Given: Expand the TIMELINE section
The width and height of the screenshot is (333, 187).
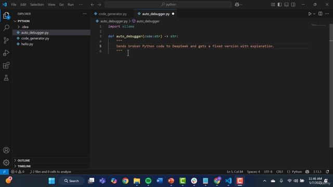Looking at the screenshot, I should [24, 166].
